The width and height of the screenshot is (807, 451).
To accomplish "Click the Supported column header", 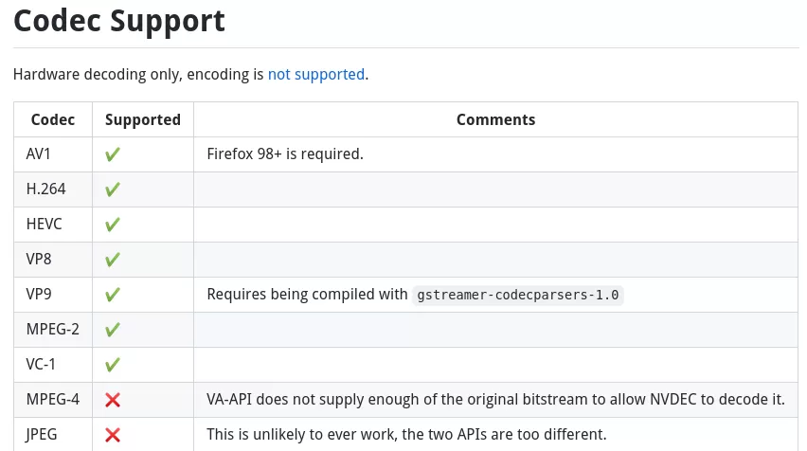I will click(x=143, y=119).
